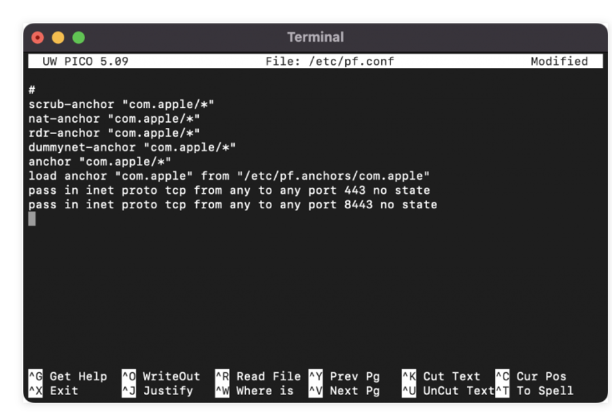Click the yellow minimize traffic light
The height and width of the screenshot is (418, 612).
pos(58,37)
